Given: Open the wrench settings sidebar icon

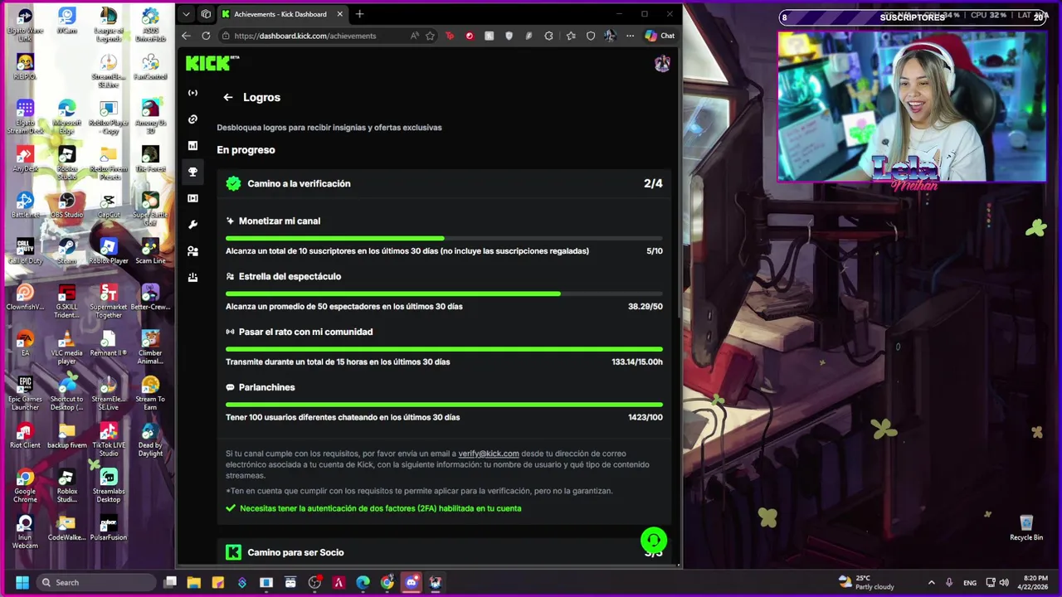Looking at the screenshot, I should pyautogui.click(x=192, y=225).
